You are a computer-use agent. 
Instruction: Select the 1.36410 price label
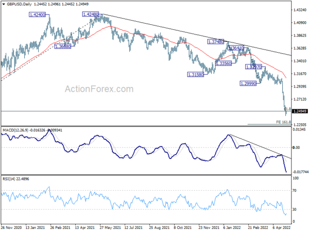(x=234, y=48)
